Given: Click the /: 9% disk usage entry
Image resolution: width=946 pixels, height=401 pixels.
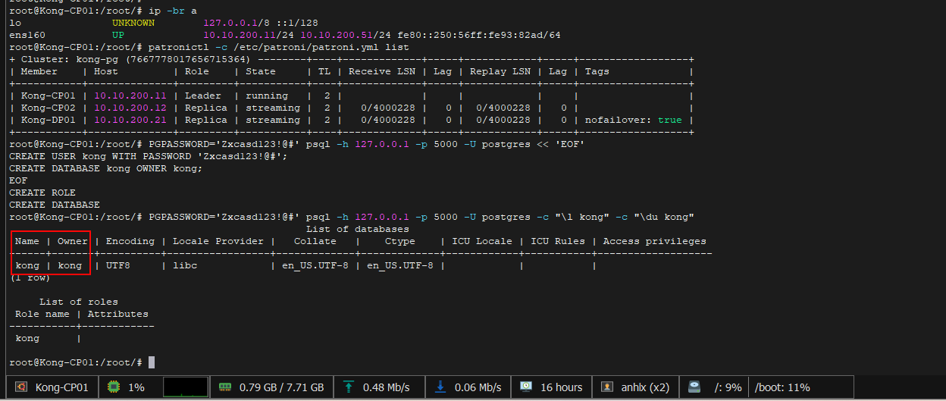Looking at the screenshot, I should click(728, 387).
